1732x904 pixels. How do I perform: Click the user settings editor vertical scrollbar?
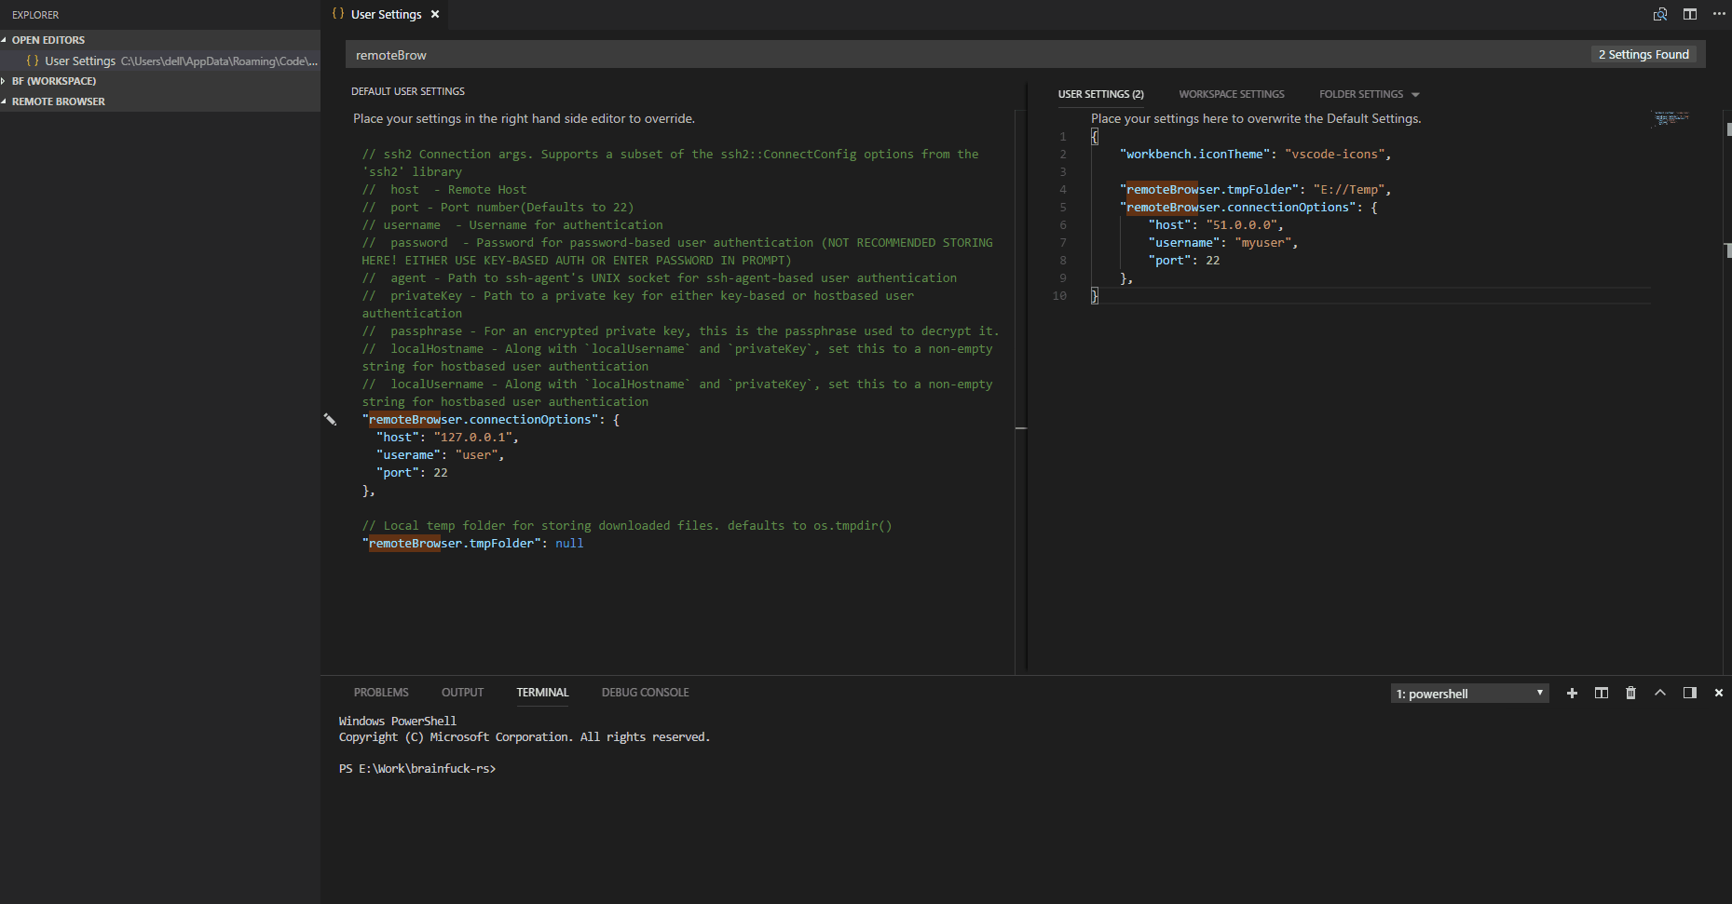pyautogui.click(x=1727, y=391)
